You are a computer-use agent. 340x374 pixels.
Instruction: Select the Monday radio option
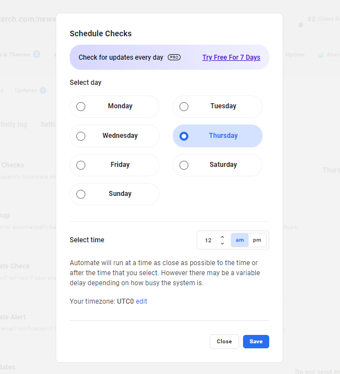(x=114, y=107)
